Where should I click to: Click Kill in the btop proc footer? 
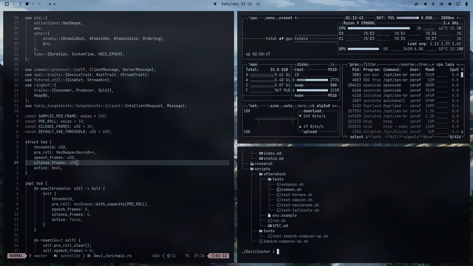click(x=394, y=137)
